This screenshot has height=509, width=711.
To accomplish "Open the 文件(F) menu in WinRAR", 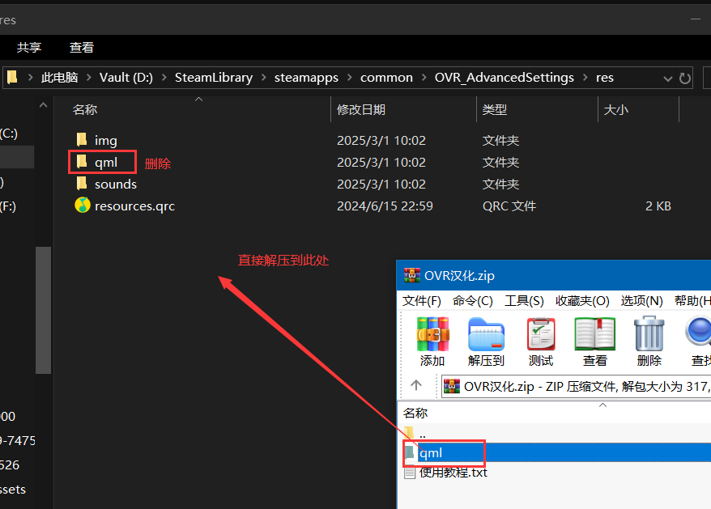I will 422,301.
